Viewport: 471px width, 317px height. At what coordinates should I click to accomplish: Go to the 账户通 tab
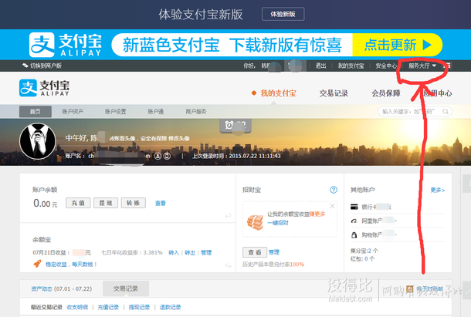[156, 112]
